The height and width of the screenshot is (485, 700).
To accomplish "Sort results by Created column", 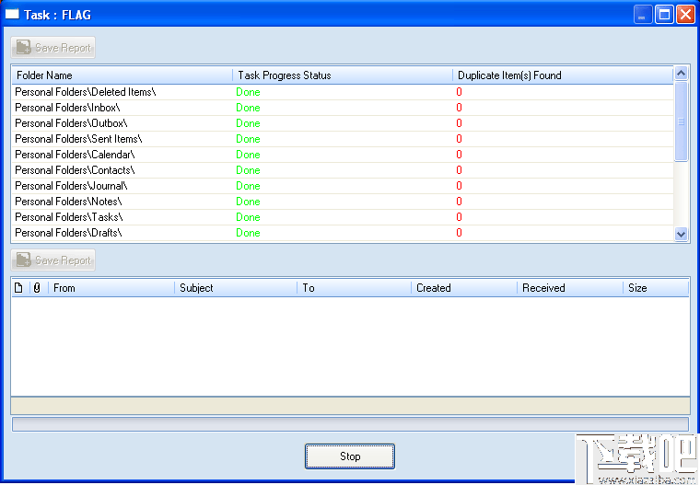I will click(464, 288).
